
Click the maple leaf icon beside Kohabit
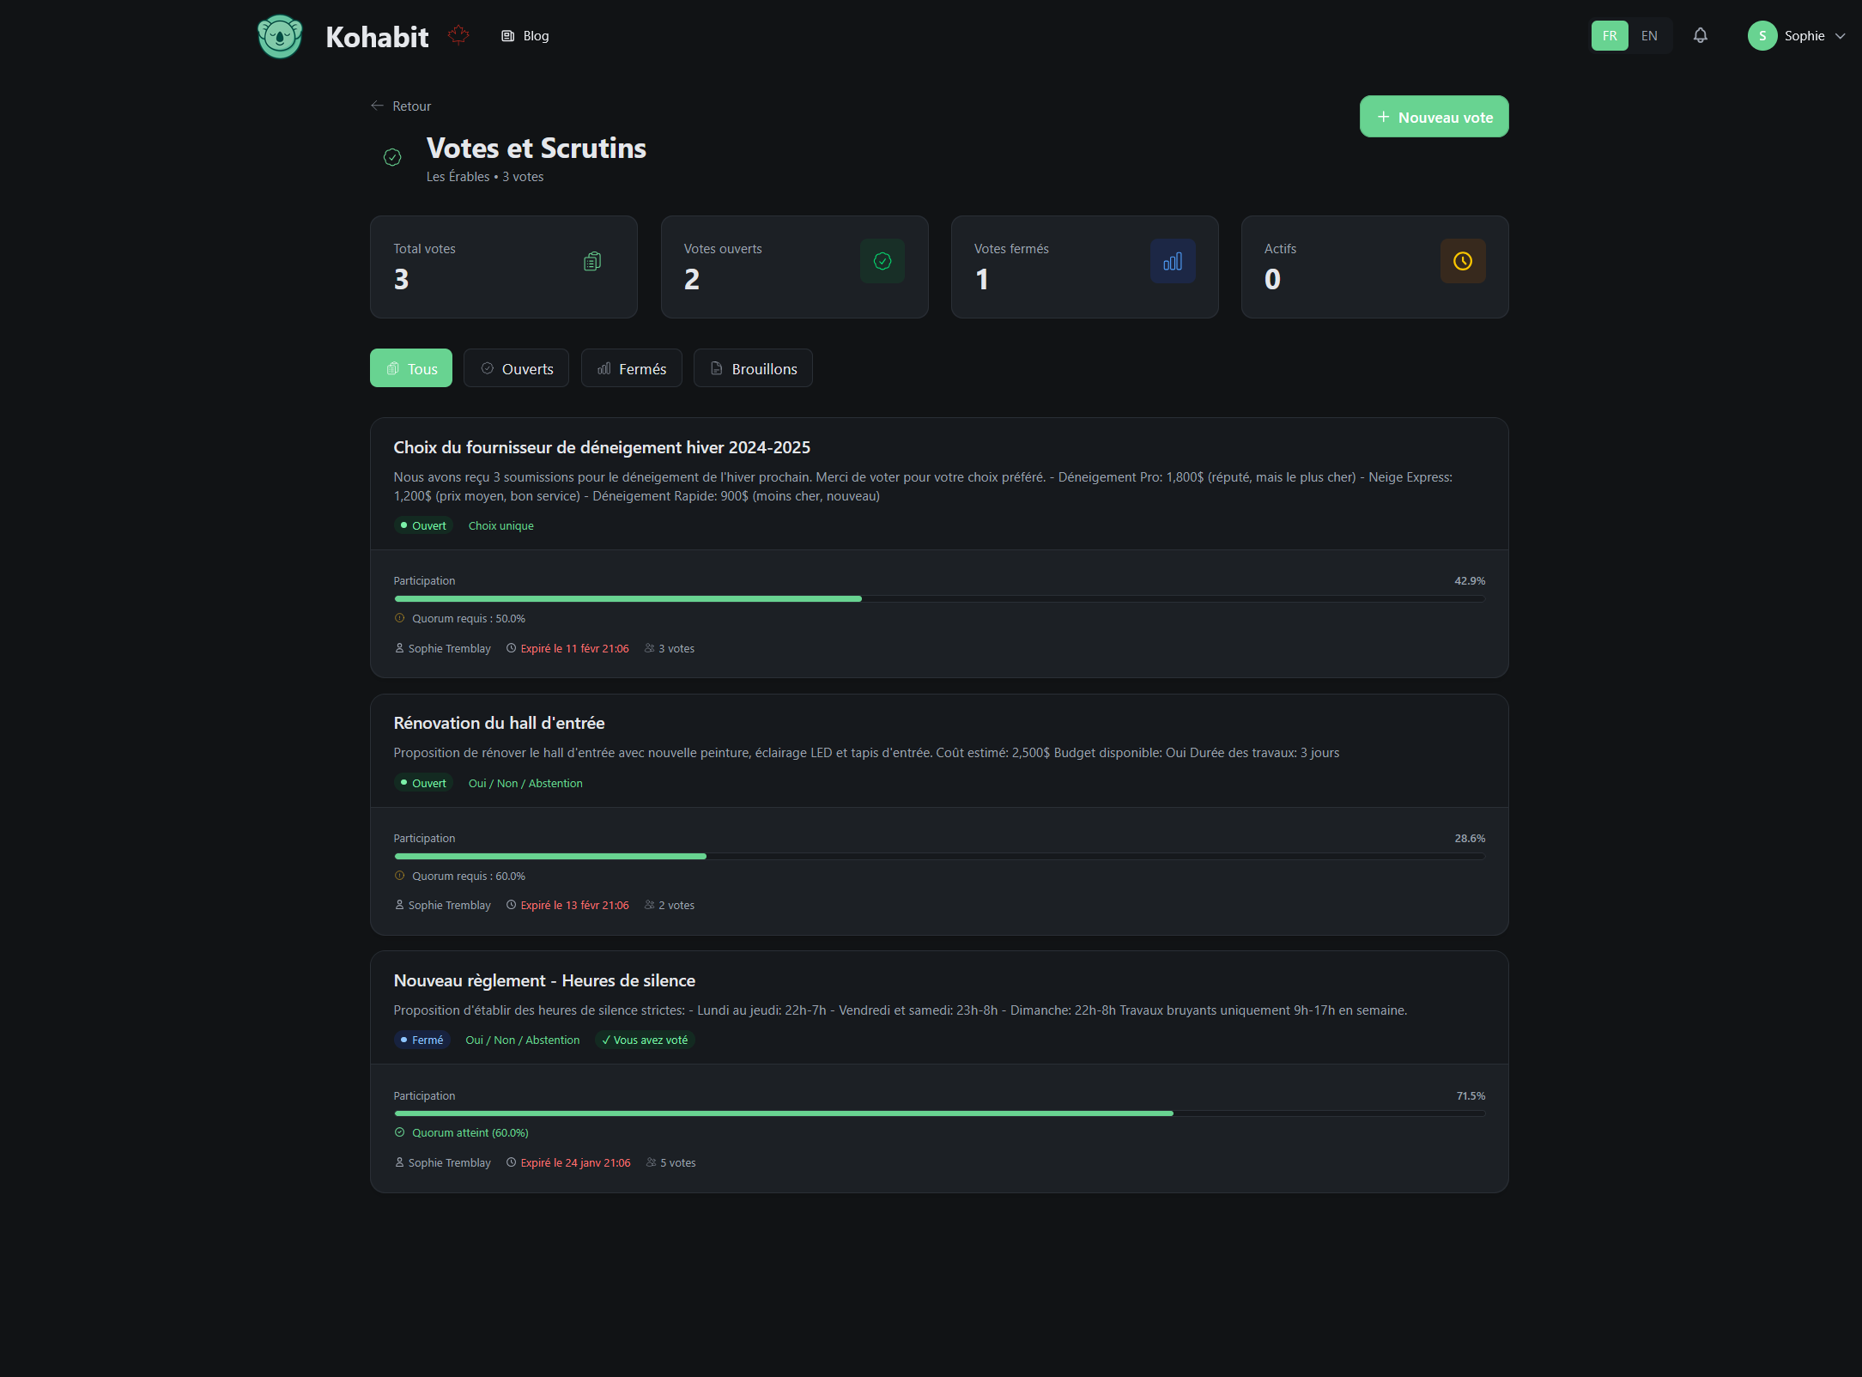[x=459, y=33]
